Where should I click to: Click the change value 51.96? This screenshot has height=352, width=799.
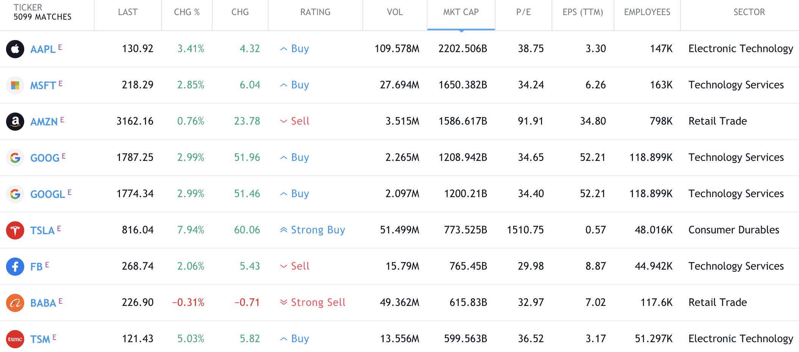coord(247,157)
